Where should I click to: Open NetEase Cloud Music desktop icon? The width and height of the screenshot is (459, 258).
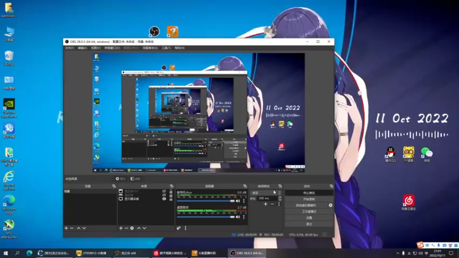[409, 203]
